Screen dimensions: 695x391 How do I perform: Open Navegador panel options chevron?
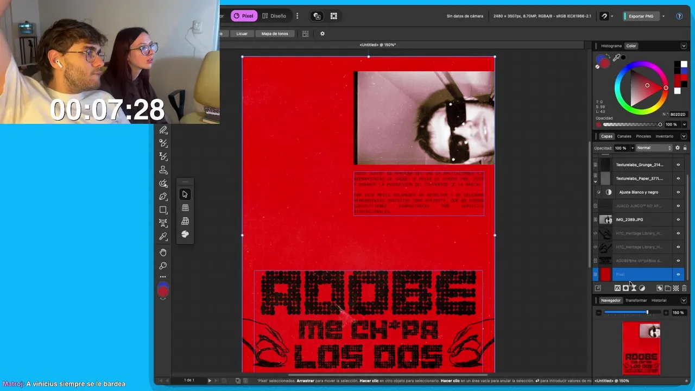pos(684,300)
